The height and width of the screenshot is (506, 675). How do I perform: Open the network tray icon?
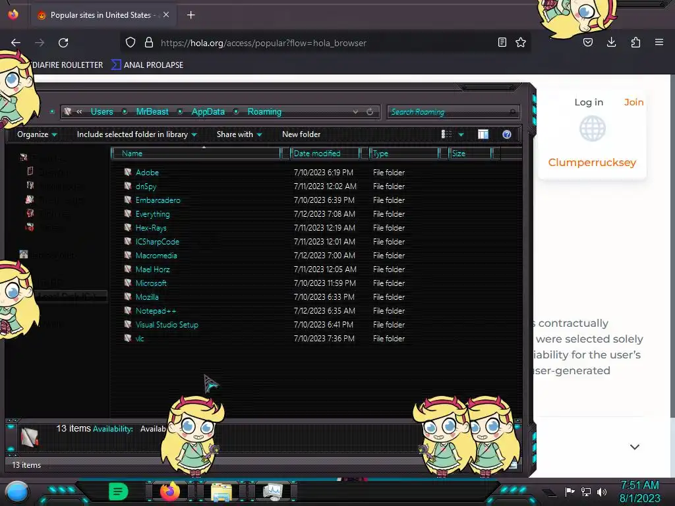coord(586,492)
